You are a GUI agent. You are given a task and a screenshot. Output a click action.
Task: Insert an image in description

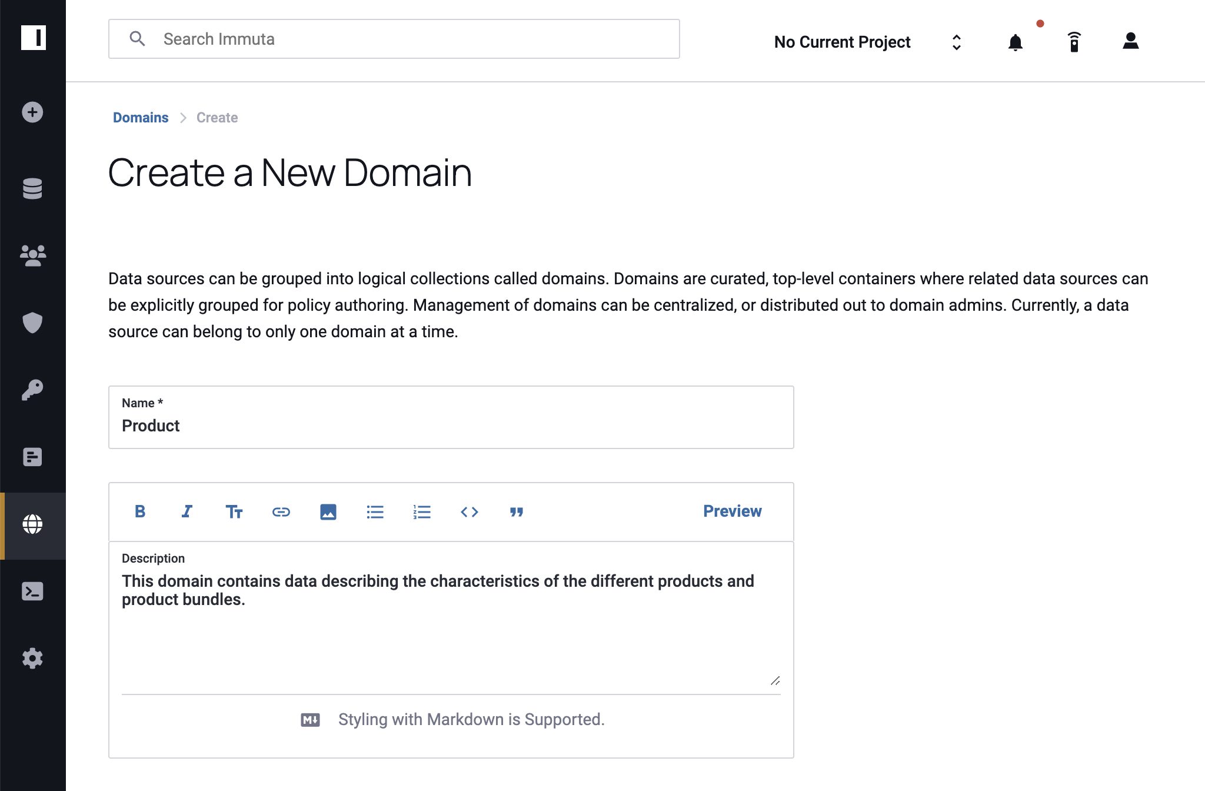[328, 512]
